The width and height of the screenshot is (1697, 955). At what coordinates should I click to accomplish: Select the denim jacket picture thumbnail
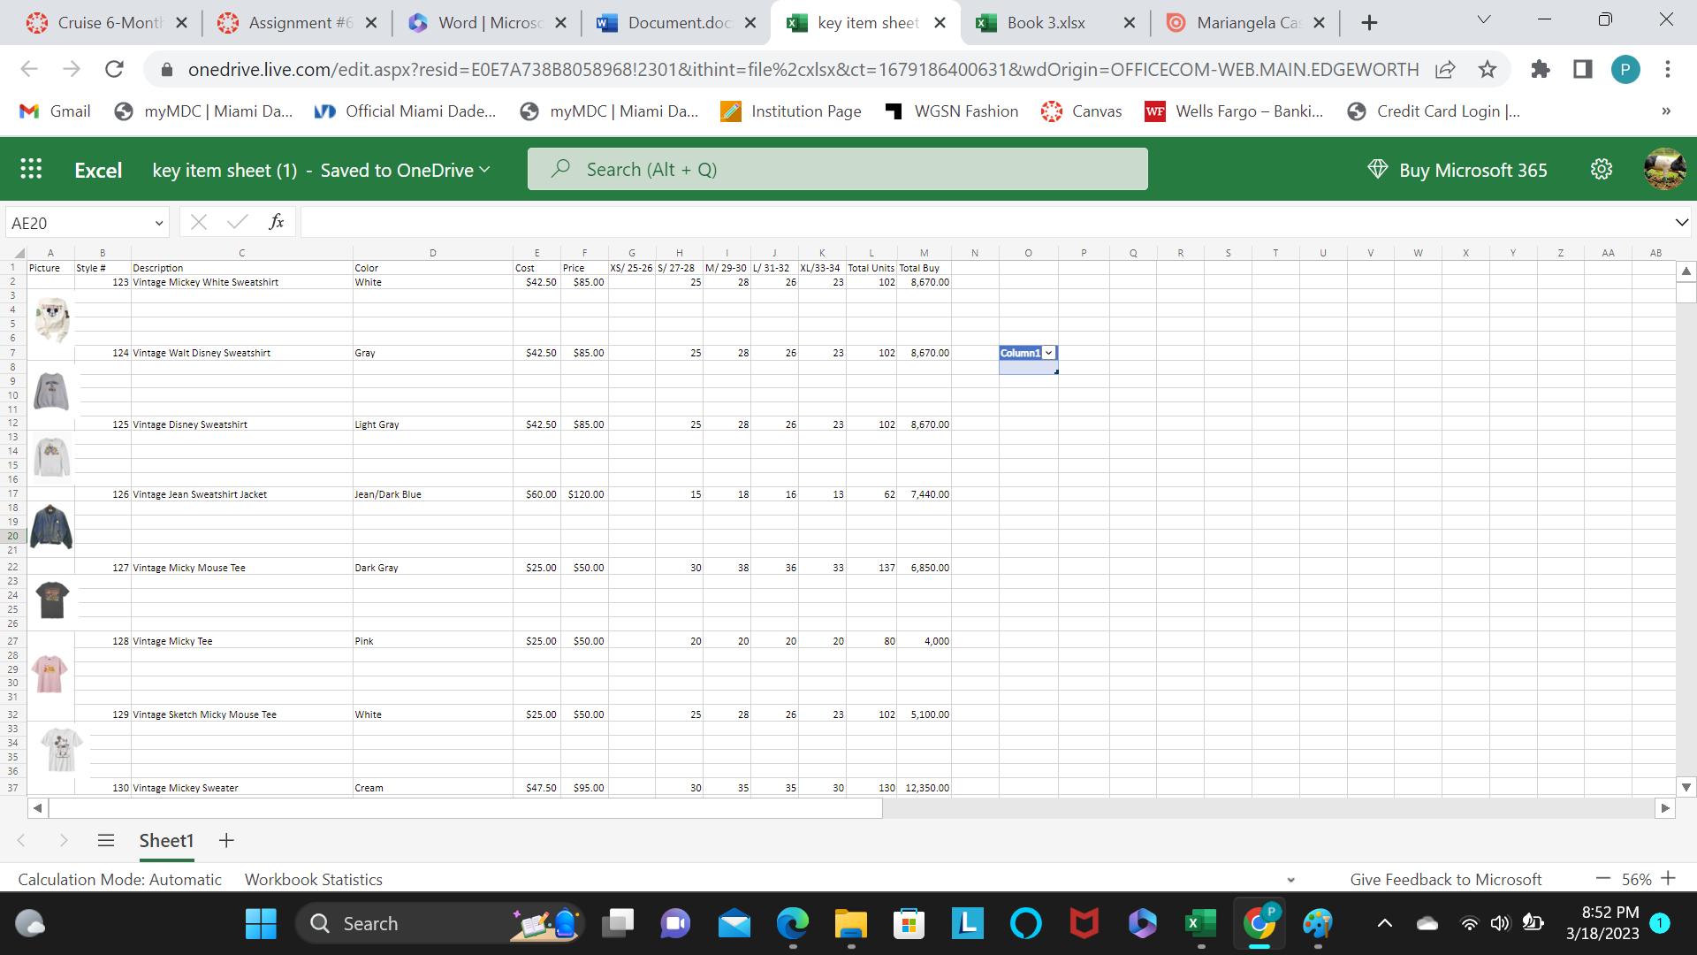pos(51,527)
